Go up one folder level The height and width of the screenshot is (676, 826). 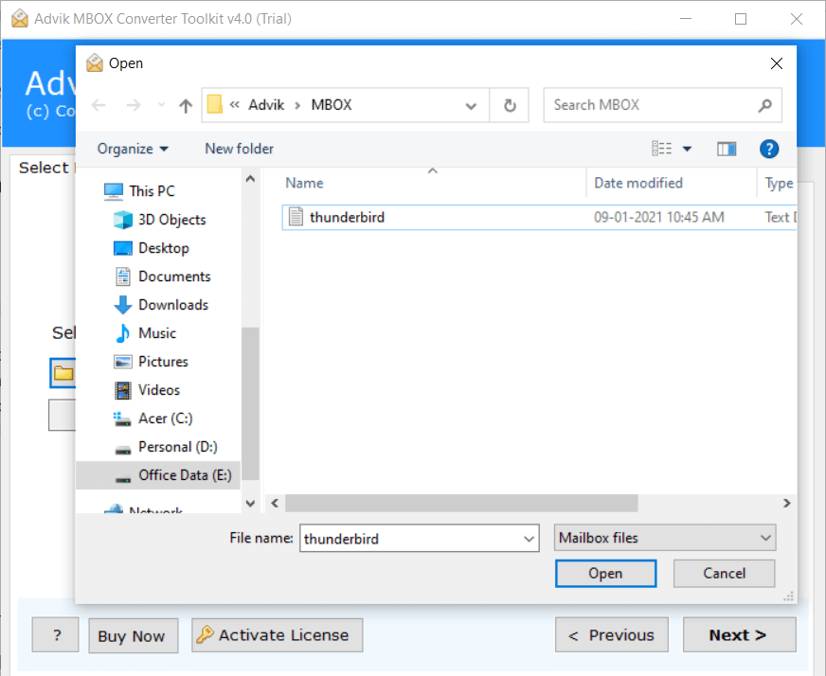pos(186,106)
